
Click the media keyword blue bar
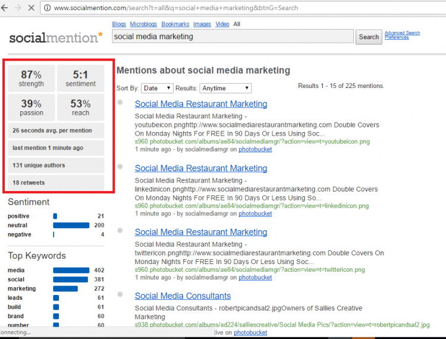coord(71,270)
